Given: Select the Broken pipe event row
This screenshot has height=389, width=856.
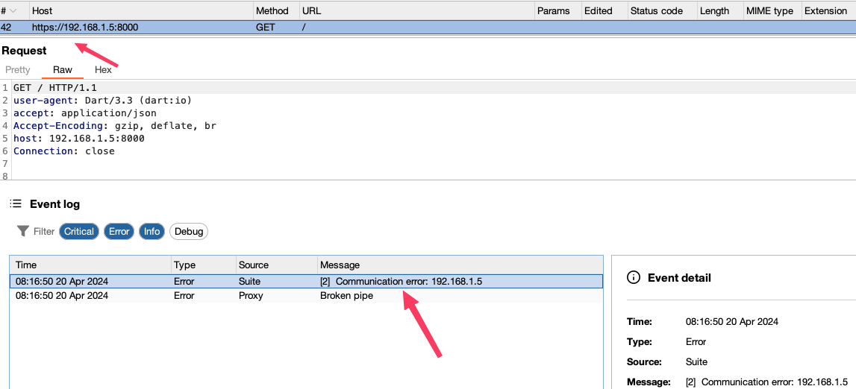Looking at the screenshot, I should (306, 296).
